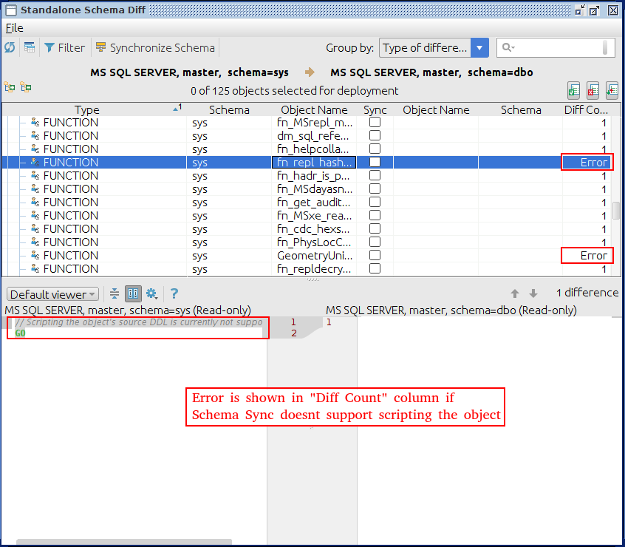Check Sync box for fn_repldecry... row
Screen dimensions: 625x547
(375, 269)
